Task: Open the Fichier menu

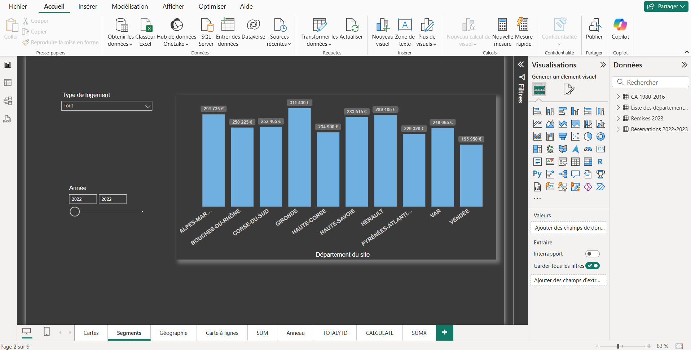Action: click(x=18, y=6)
